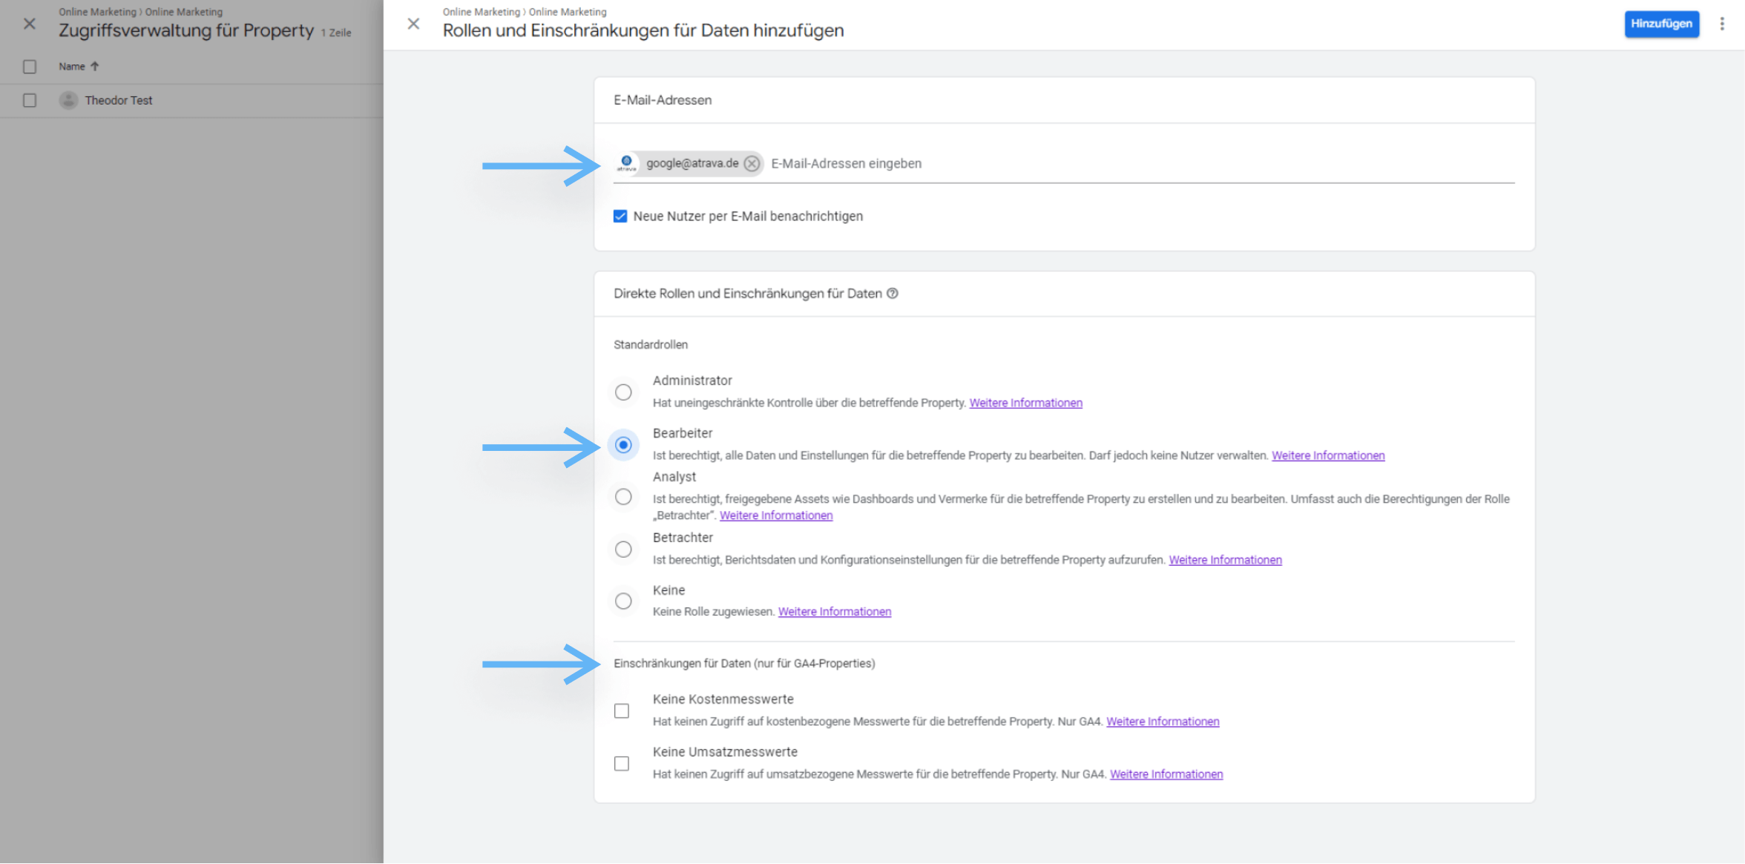Open Weitere Informationen link for Administrator
The height and width of the screenshot is (864, 1745).
(1025, 403)
